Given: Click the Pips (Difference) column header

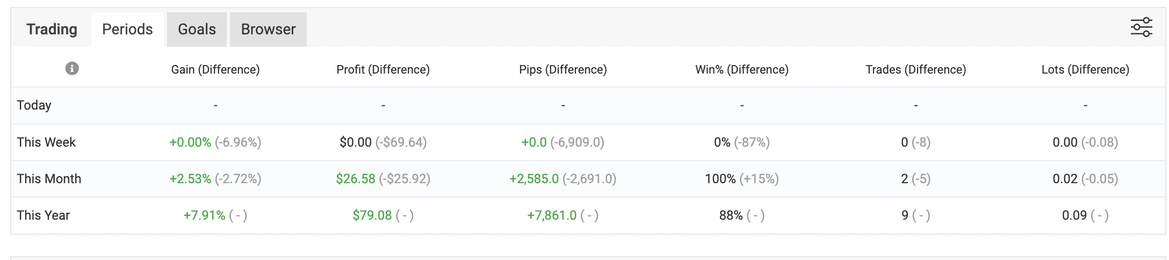Looking at the screenshot, I should coord(563,69).
